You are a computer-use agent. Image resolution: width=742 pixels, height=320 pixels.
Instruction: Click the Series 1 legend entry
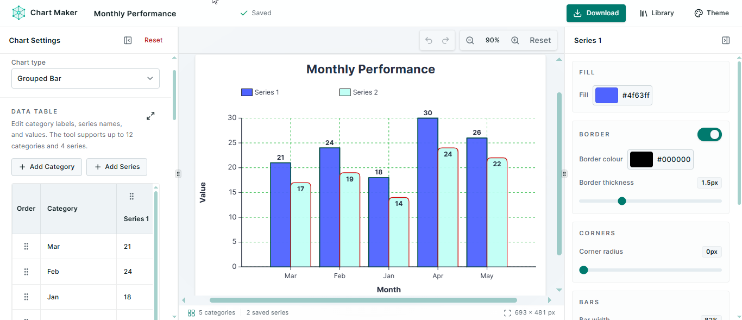pos(260,92)
